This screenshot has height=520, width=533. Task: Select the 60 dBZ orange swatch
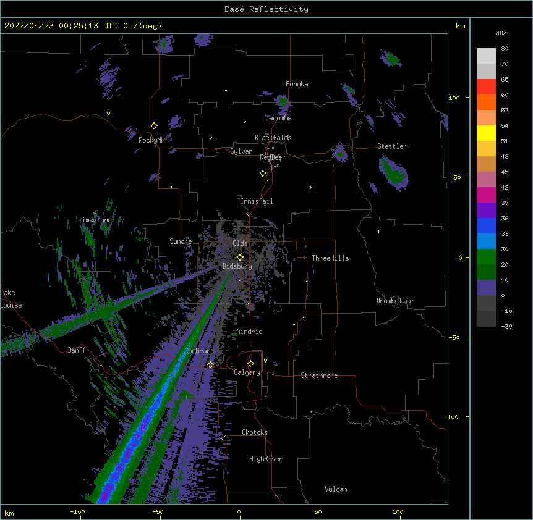tap(486, 102)
